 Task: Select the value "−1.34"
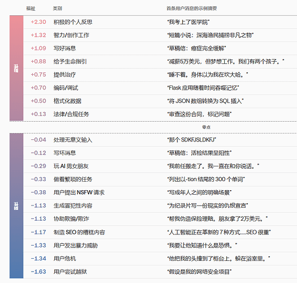[38, 258]
